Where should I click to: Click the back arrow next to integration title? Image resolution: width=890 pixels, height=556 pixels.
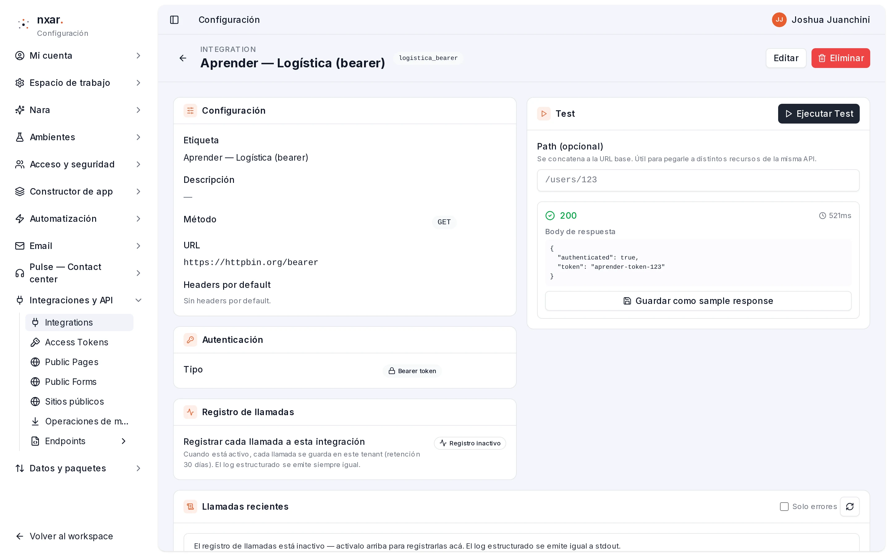pyautogui.click(x=183, y=58)
